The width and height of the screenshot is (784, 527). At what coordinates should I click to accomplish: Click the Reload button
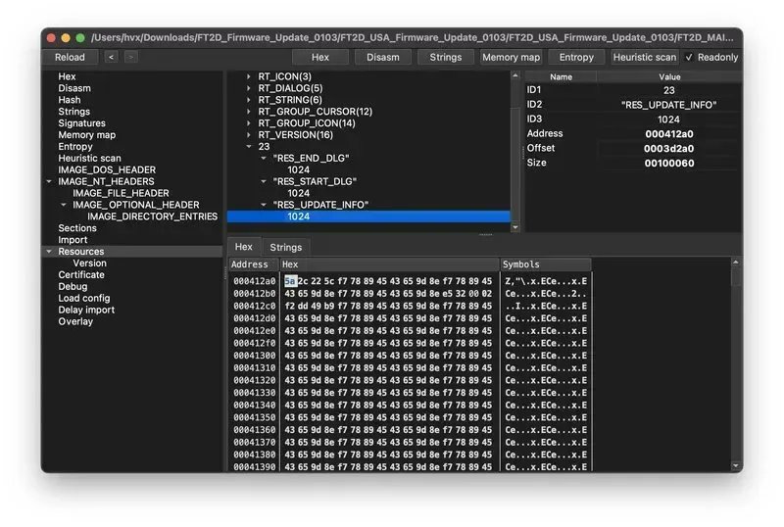(x=70, y=57)
